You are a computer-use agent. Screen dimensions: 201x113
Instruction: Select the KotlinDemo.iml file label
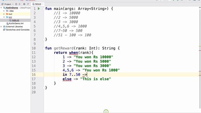[16, 23]
